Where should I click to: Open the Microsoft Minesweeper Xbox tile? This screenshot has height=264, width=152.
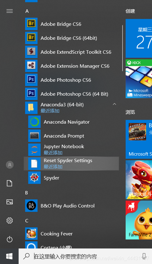(139, 79)
